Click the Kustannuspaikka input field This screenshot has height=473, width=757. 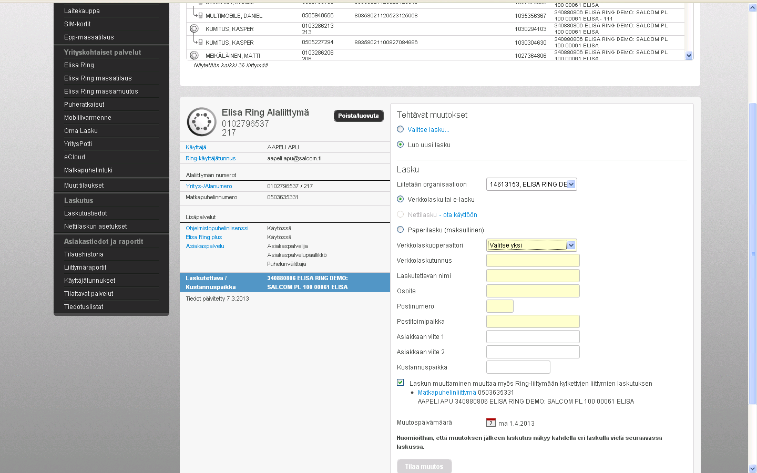pos(518,367)
